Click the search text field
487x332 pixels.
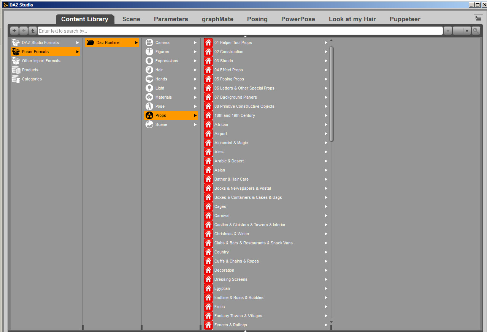pos(240,31)
